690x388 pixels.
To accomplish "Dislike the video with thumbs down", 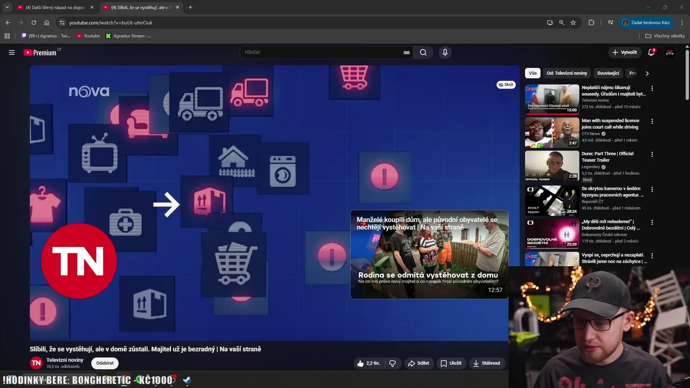I will pos(392,363).
